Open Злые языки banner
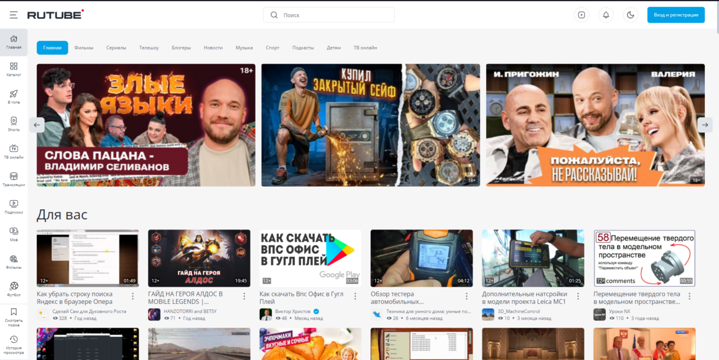719x360 pixels. coord(146,125)
